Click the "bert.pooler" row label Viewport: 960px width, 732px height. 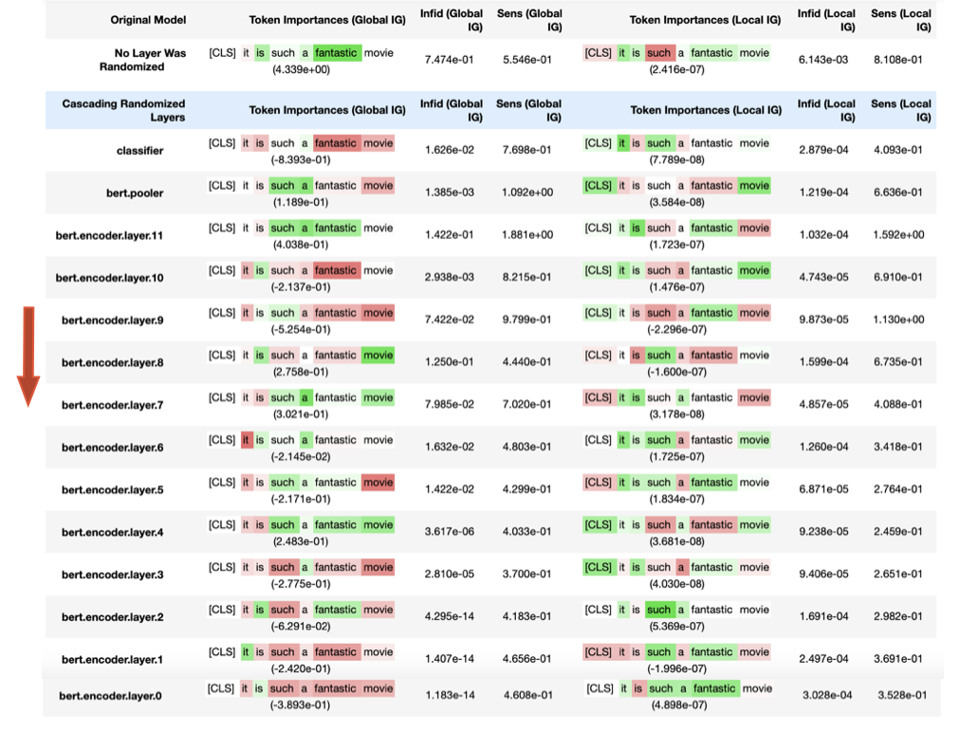tap(135, 193)
